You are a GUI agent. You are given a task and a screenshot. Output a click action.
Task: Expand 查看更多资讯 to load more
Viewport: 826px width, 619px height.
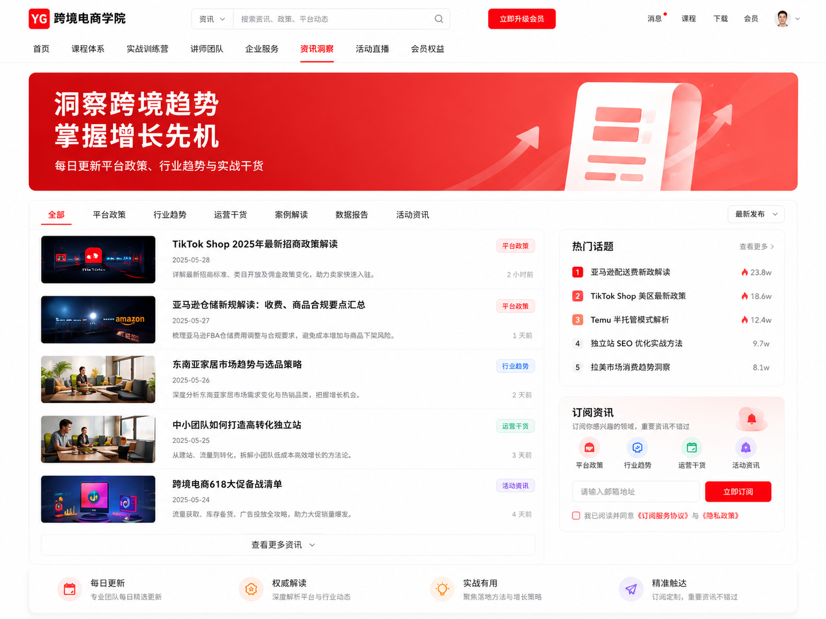pyautogui.click(x=288, y=545)
